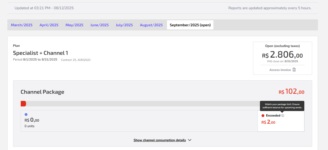This screenshot has height=150, width=328.
Task: Click the blue dot consumption indicator
Action: point(26,114)
